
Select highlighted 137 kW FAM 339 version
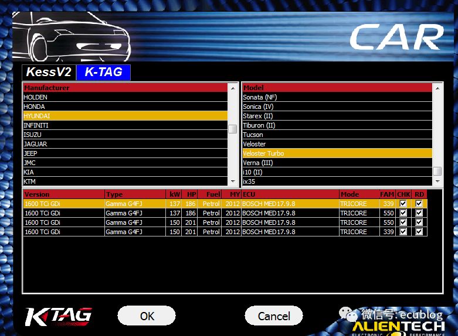pos(225,204)
